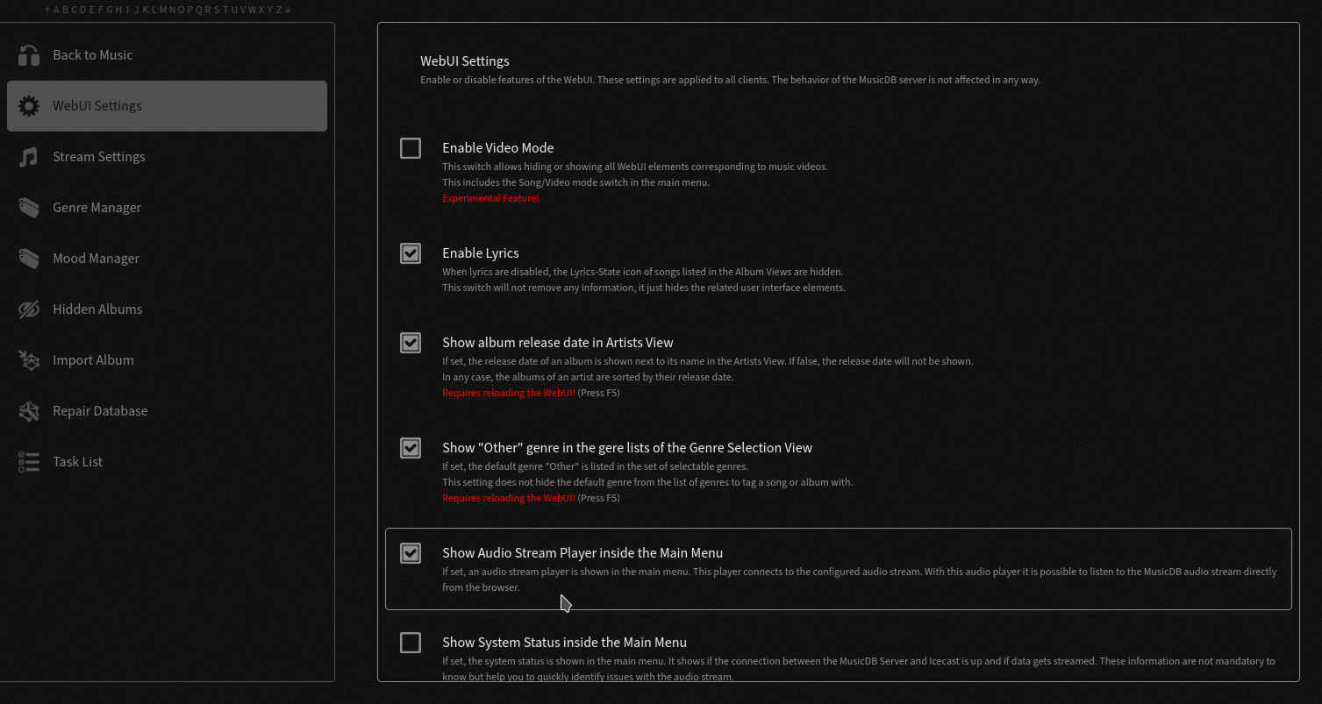This screenshot has height=704, width=1322.
Task: Click the gear icon for WebUI Settings
Action: coord(29,106)
